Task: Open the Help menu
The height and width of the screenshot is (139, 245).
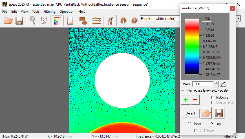Action: (x=82, y=12)
